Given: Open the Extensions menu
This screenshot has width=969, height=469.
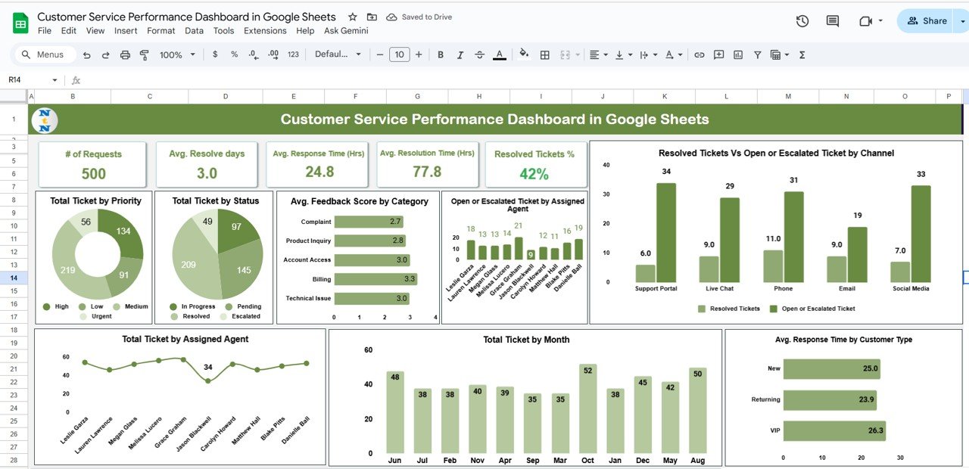Looking at the screenshot, I should click(265, 31).
